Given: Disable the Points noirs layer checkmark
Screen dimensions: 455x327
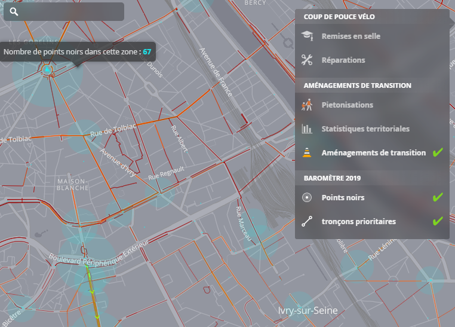Looking at the screenshot, I should 438,197.
